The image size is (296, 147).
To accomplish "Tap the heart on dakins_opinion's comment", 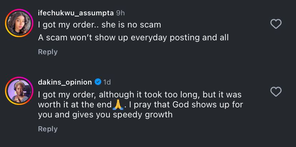I will coord(276,92).
